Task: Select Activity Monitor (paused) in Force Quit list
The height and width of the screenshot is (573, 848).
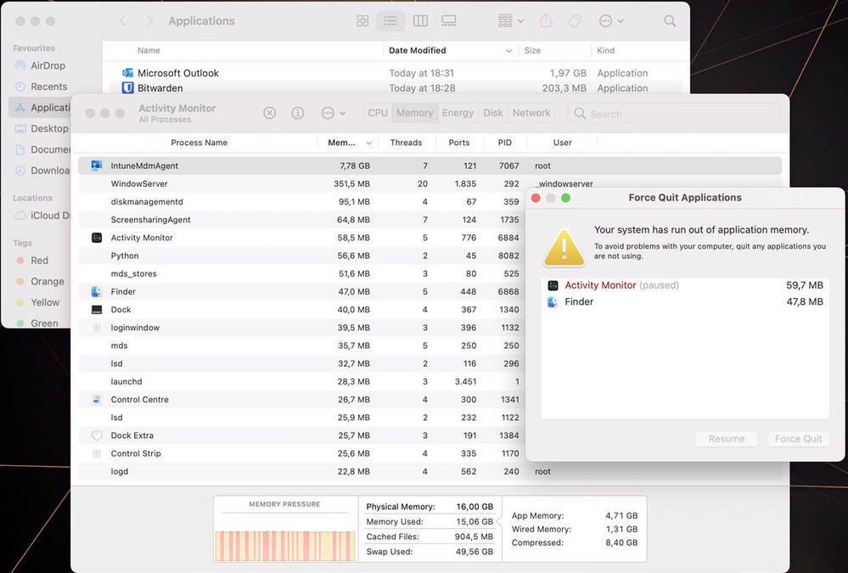Action: pyautogui.click(x=685, y=285)
